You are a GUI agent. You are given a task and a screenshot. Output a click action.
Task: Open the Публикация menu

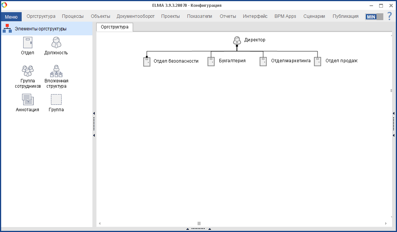coord(346,16)
